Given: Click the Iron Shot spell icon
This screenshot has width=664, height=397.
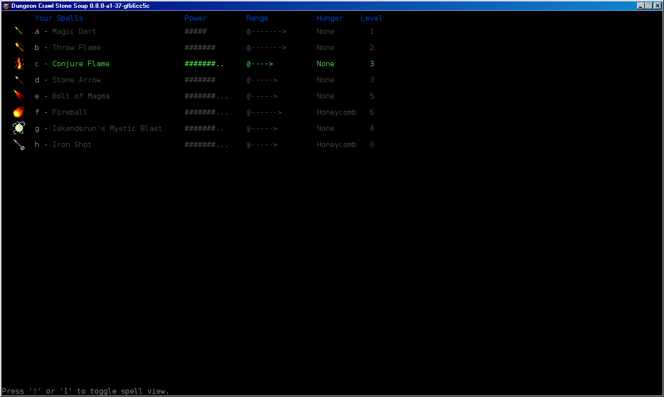Looking at the screenshot, I should pos(19,144).
